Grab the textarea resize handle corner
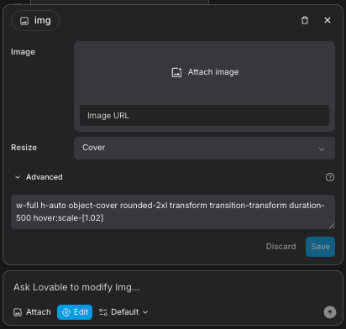346x329 pixels. pyautogui.click(x=332, y=226)
